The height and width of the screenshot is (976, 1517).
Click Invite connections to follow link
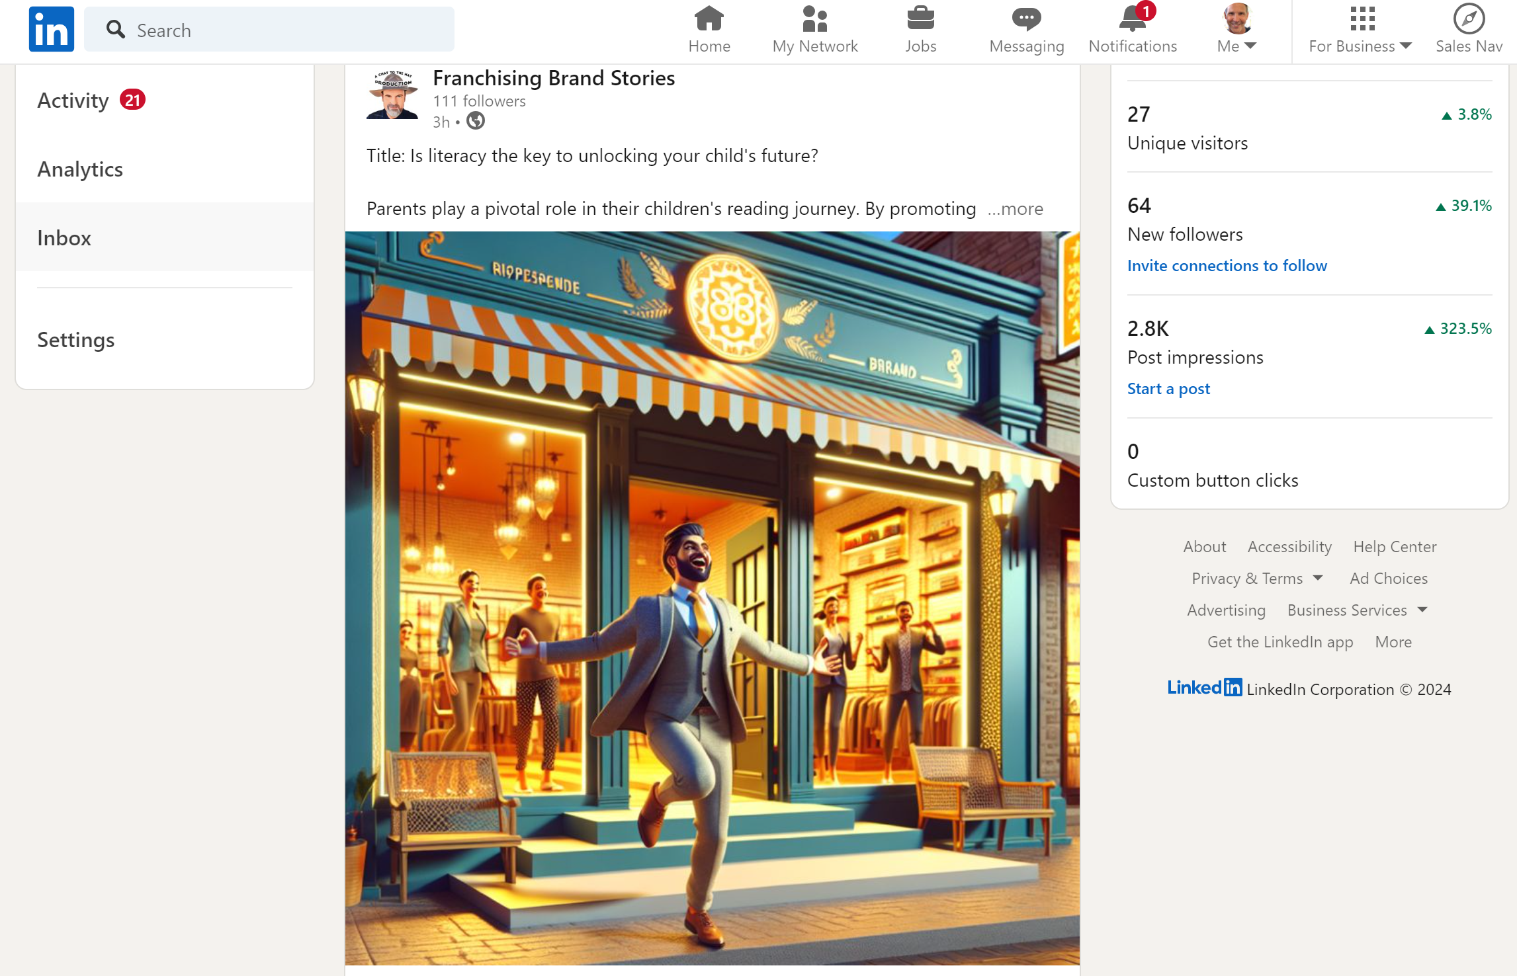click(1227, 266)
